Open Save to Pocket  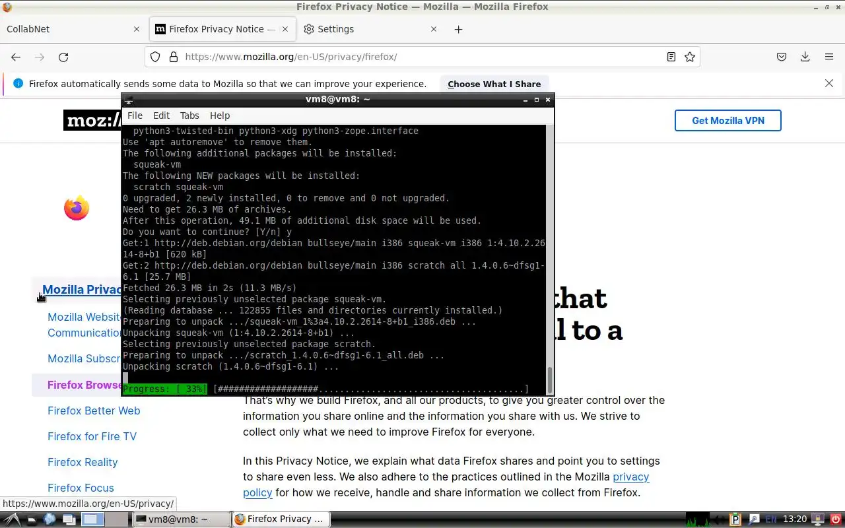click(782, 57)
